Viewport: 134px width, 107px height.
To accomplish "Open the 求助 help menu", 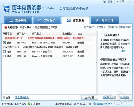I will tap(104, 2).
